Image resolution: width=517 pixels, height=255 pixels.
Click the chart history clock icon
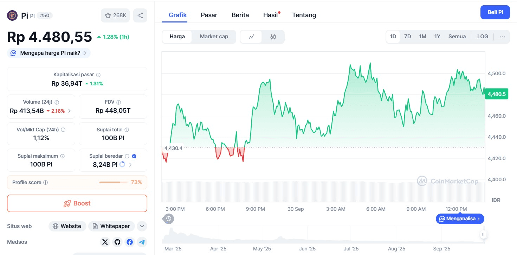pos(168,218)
